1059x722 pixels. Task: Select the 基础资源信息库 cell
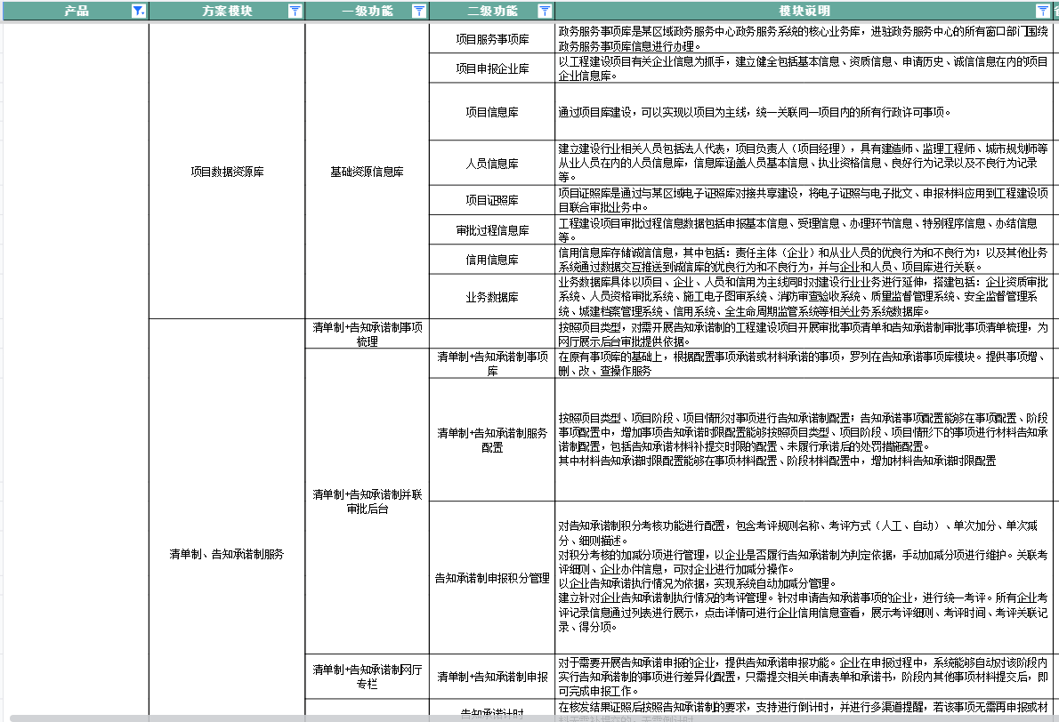click(367, 172)
